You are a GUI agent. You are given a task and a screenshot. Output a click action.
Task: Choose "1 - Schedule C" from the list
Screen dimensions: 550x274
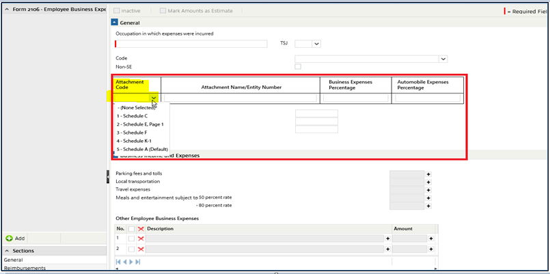pyautogui.click(x=132, y=116)
